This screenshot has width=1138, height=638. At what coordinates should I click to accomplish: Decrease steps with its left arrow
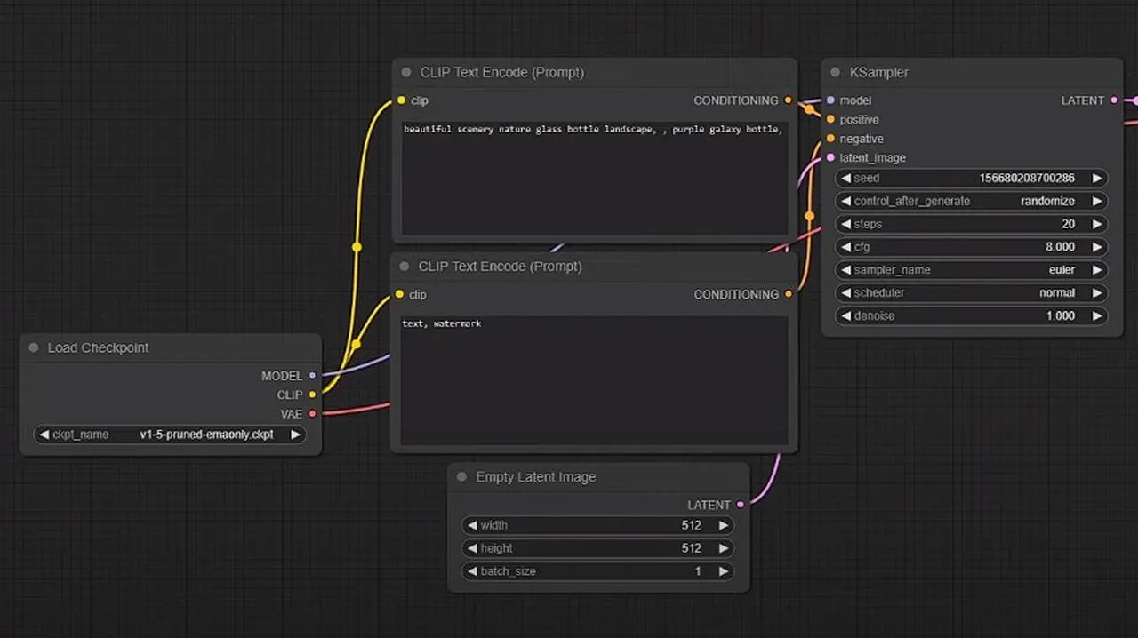(x=845, y=224)
